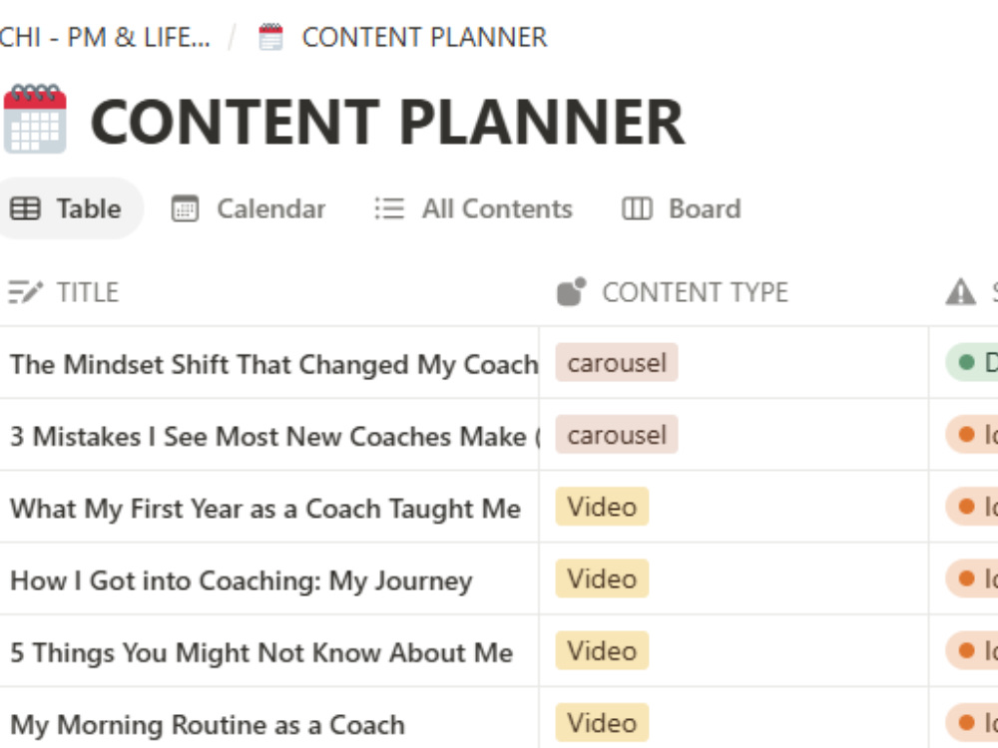Click the TITLE column edit icon
This screenshot has height=748, width=998.
26,292
